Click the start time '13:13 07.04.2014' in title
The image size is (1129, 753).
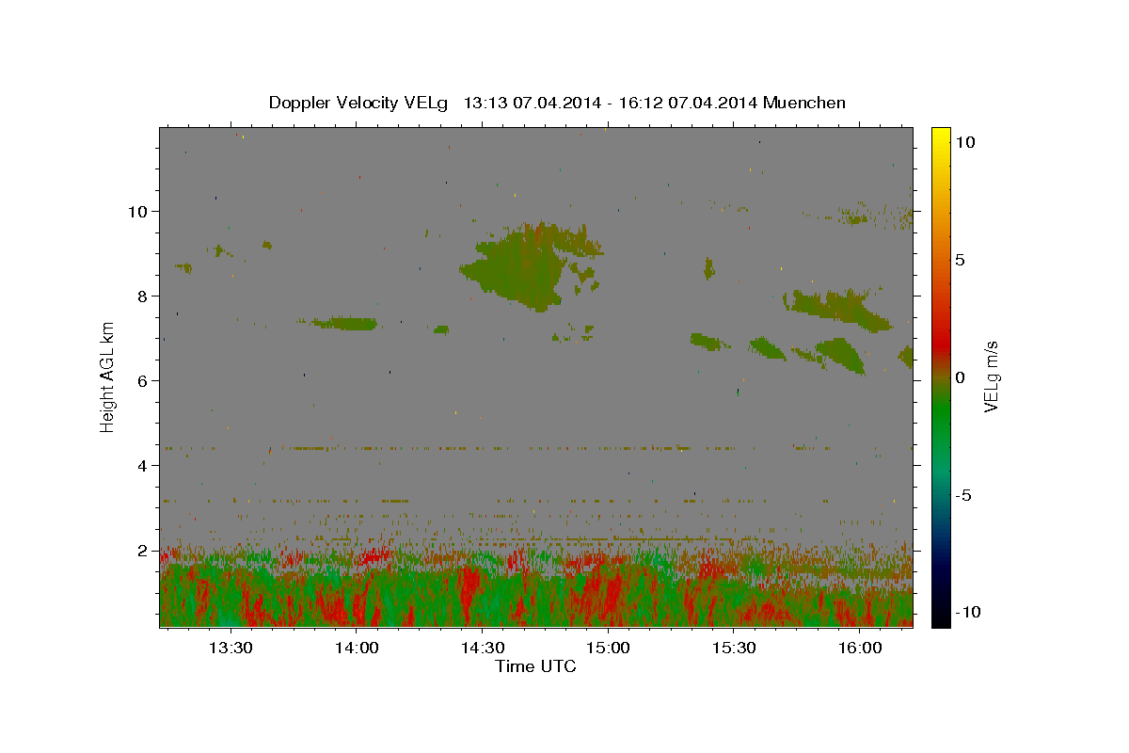coord(532,103)
